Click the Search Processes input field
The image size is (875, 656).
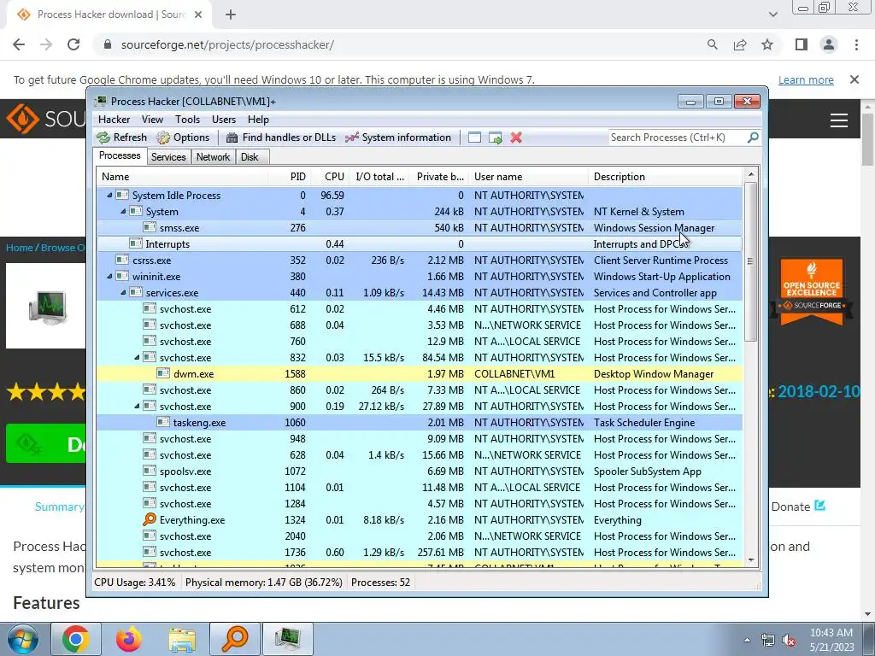678,138
